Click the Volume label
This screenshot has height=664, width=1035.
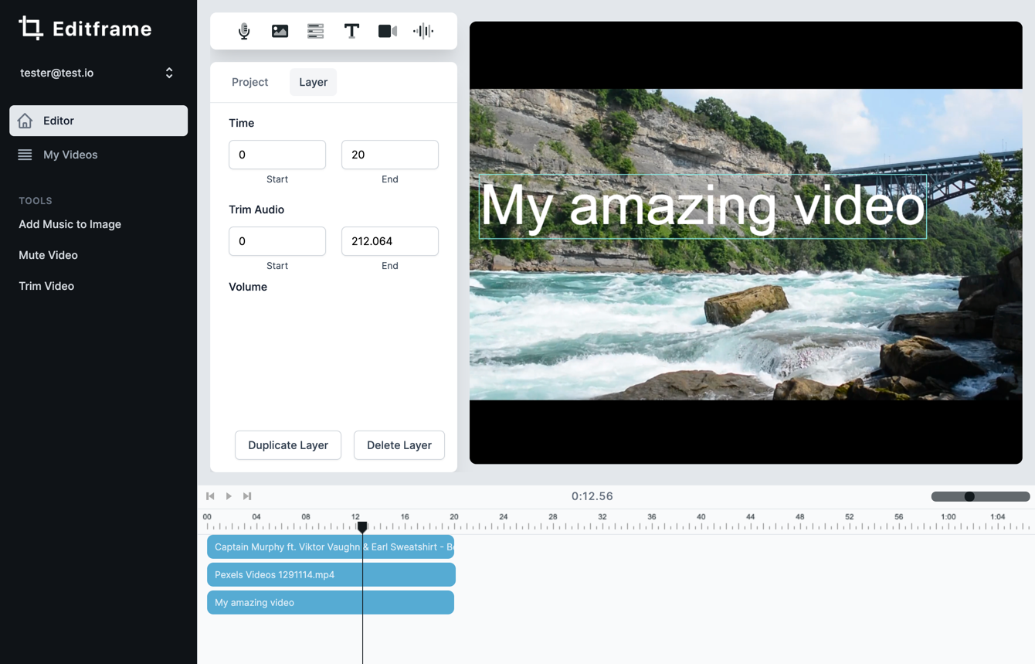(x=248, y=287)
